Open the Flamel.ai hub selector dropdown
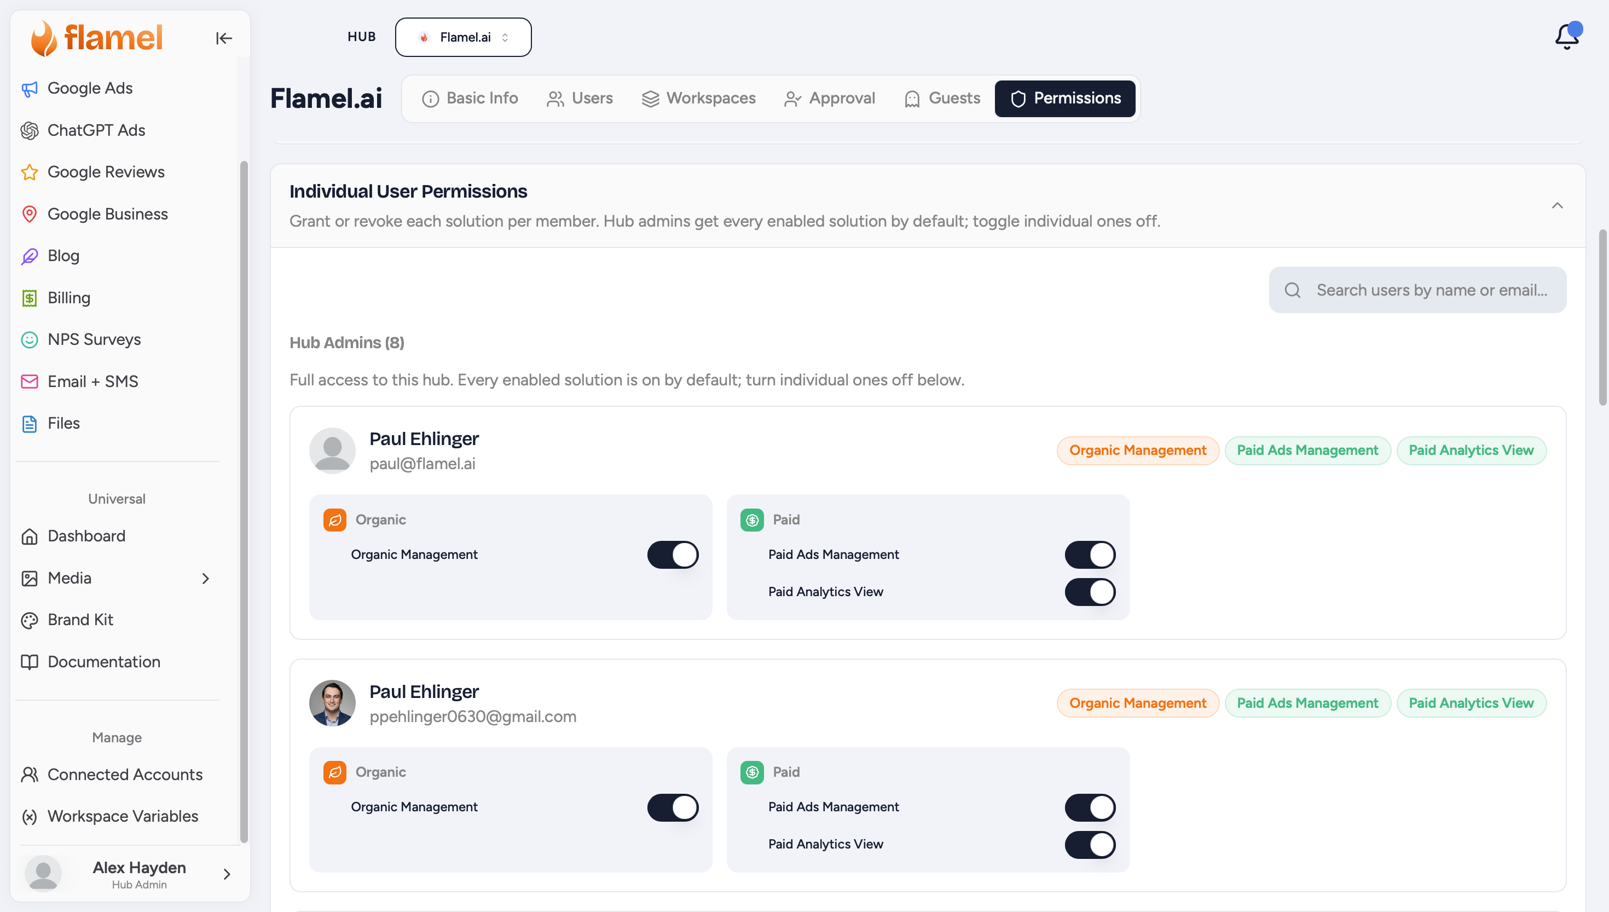1609x912 pixels. pos(464,37)
